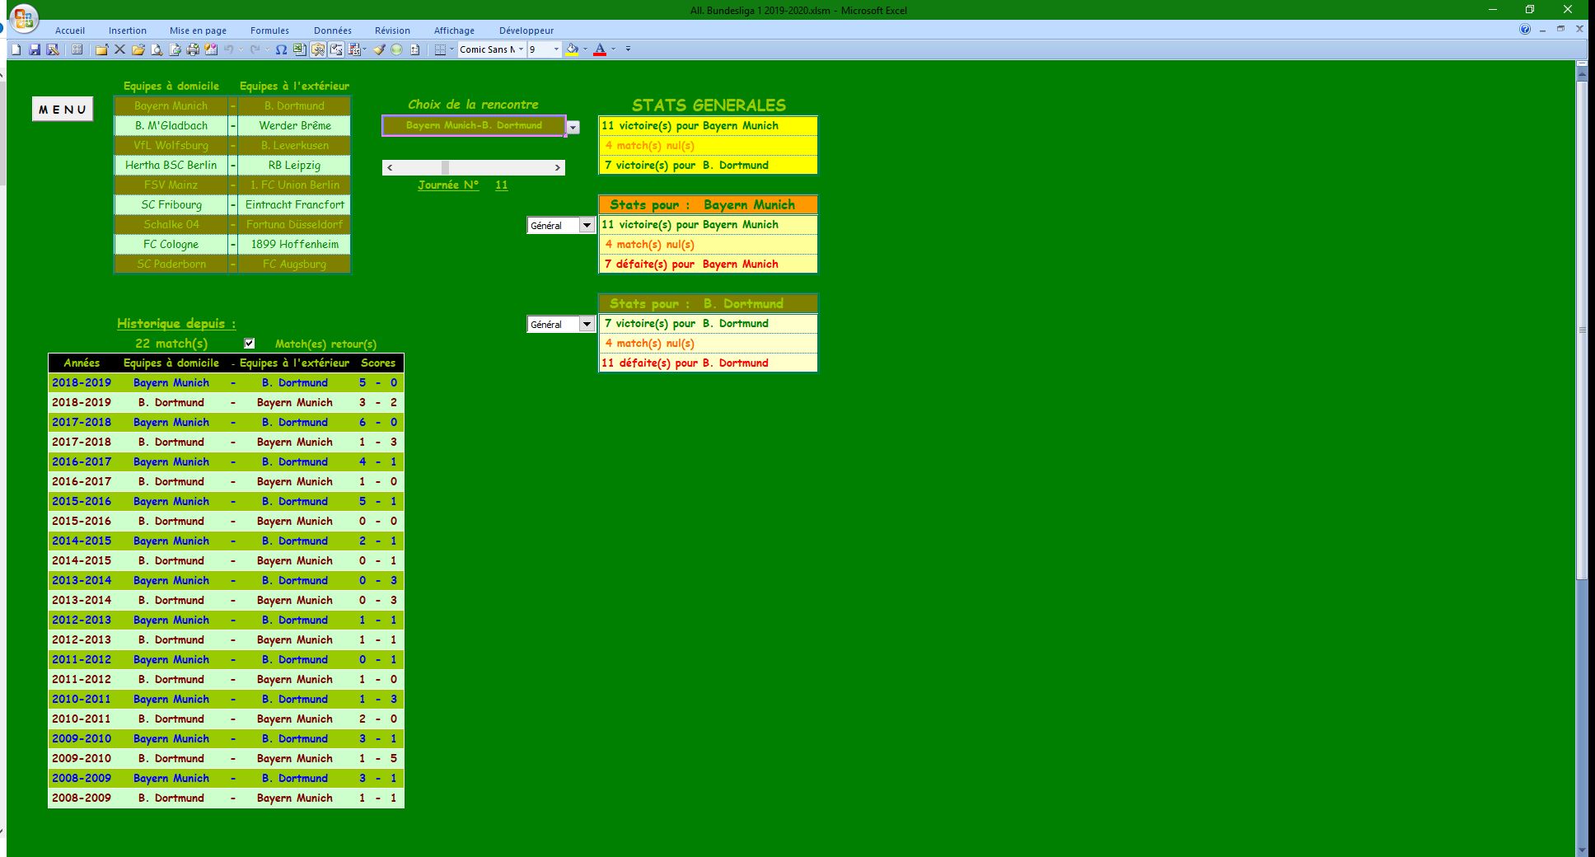Click the 2018-2019 Bayern Munich home row year

pos(82,382)
